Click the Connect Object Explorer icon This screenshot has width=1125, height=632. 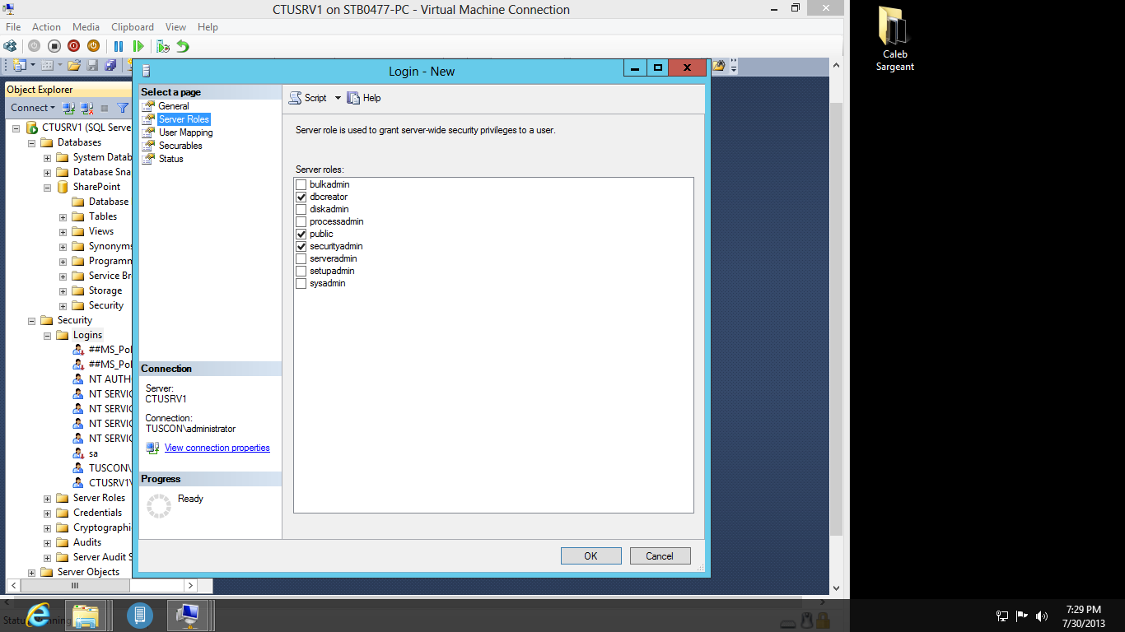click(x=69, y=108)
